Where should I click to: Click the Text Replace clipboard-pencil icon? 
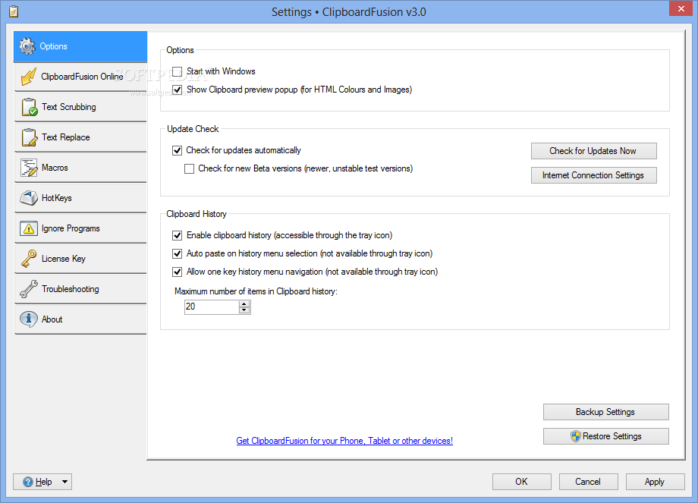[30, 137]
